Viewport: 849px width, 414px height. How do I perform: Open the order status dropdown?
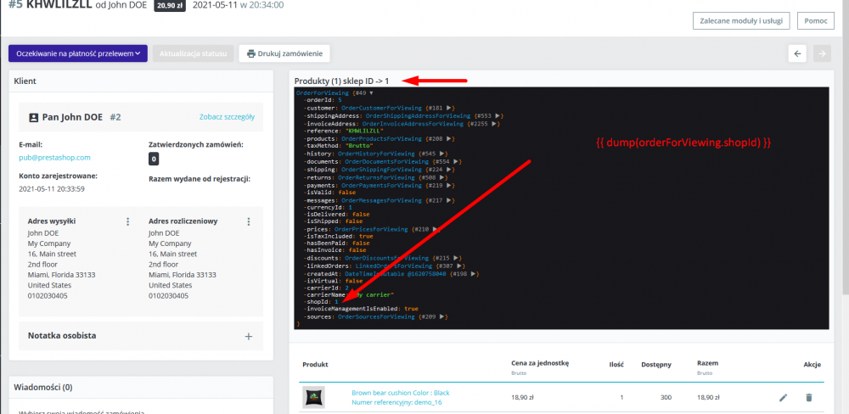78,53
